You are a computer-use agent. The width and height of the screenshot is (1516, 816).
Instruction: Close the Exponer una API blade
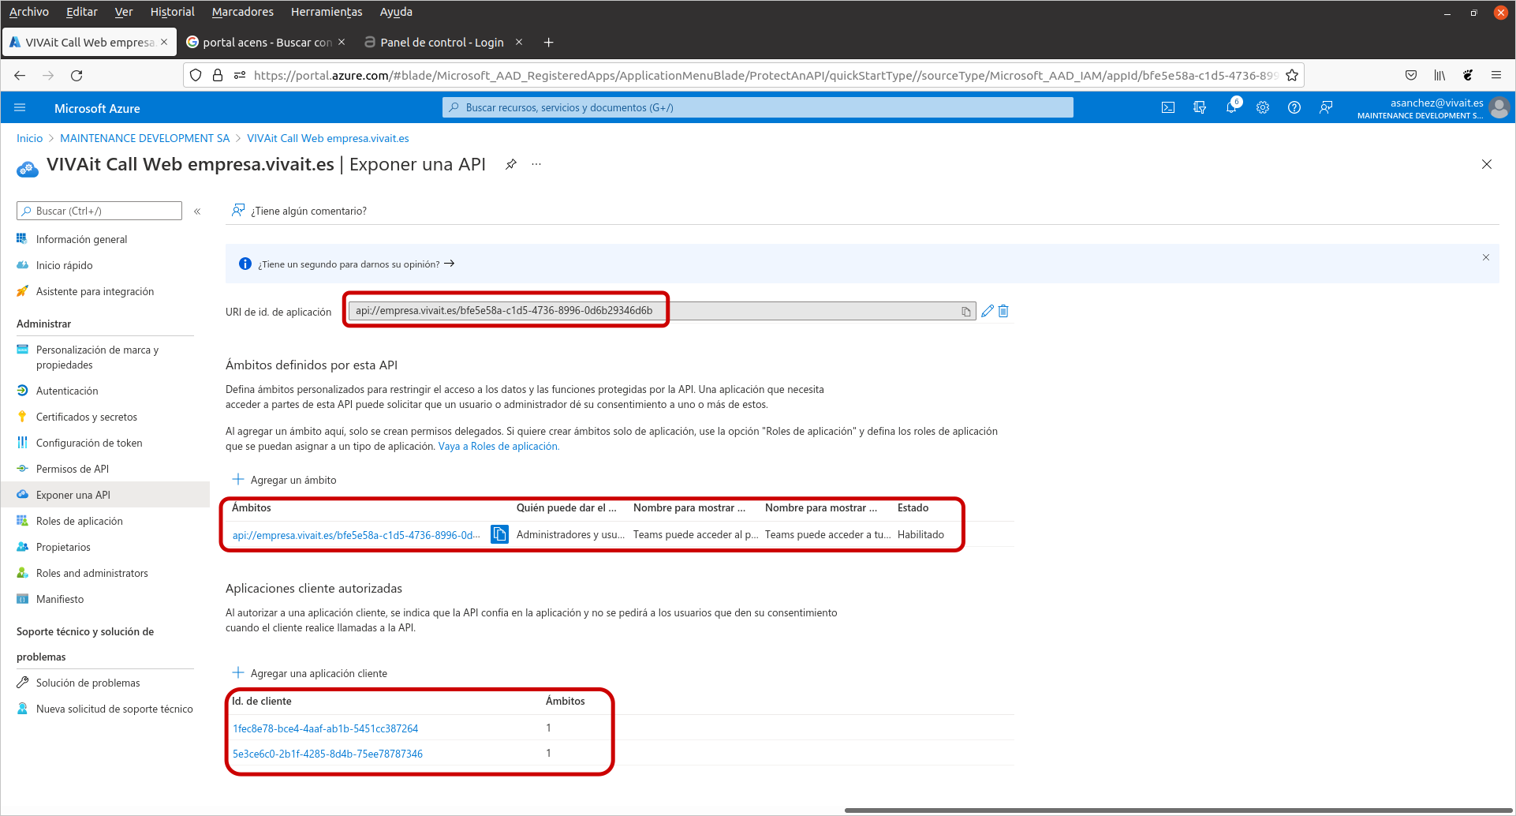point(1487,164)
